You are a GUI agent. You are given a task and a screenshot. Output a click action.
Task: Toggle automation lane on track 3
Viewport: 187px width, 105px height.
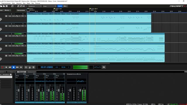coord(17,36)
